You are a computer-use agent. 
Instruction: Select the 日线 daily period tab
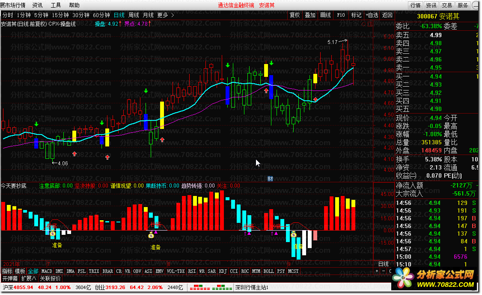[x=119, y=15]
